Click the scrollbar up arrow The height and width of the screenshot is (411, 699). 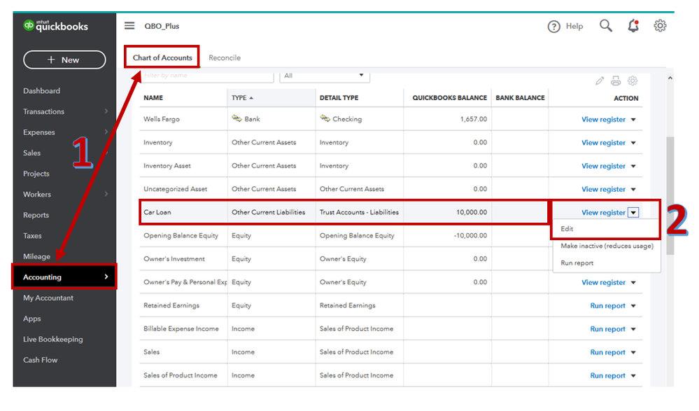[670, 78]
